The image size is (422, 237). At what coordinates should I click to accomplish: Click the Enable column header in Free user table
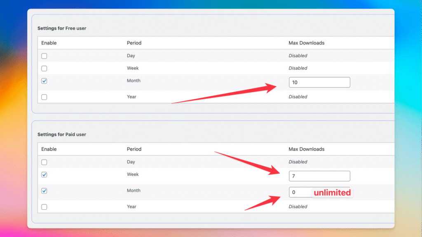[x=49, y=43]
